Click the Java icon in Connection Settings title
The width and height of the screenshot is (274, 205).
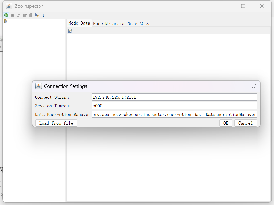[x=39, y=86]
